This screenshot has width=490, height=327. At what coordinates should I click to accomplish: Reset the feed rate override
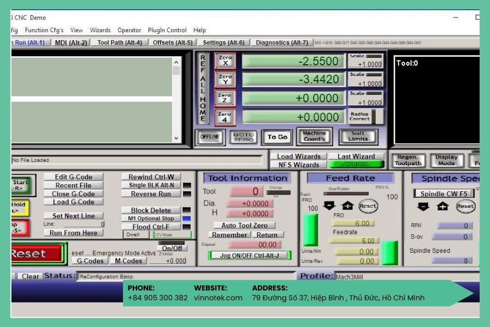[x=368, y=206]
